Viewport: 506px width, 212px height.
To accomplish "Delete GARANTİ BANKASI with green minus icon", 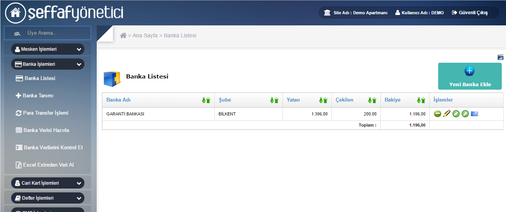I will coord(437,114).
